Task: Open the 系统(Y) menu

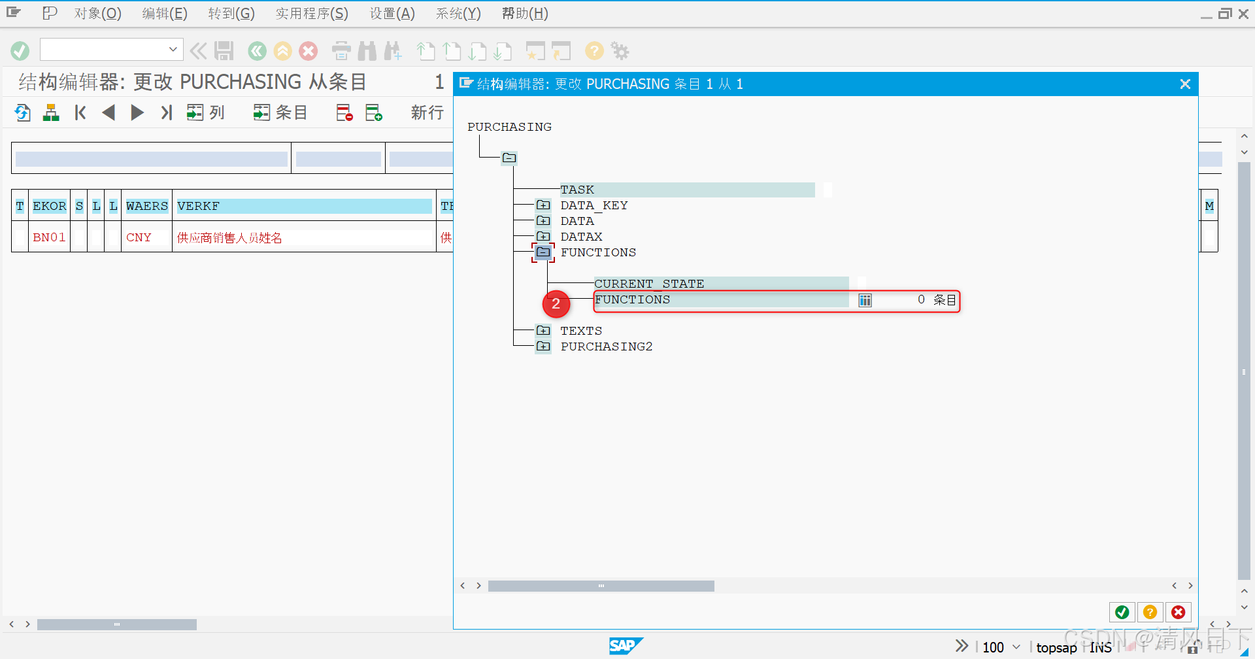Action: [458, 13]
